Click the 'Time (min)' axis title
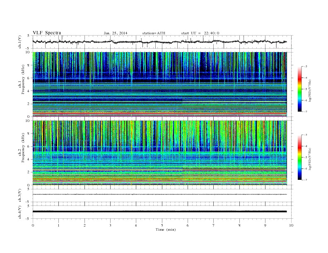 [x=166, y=229]
